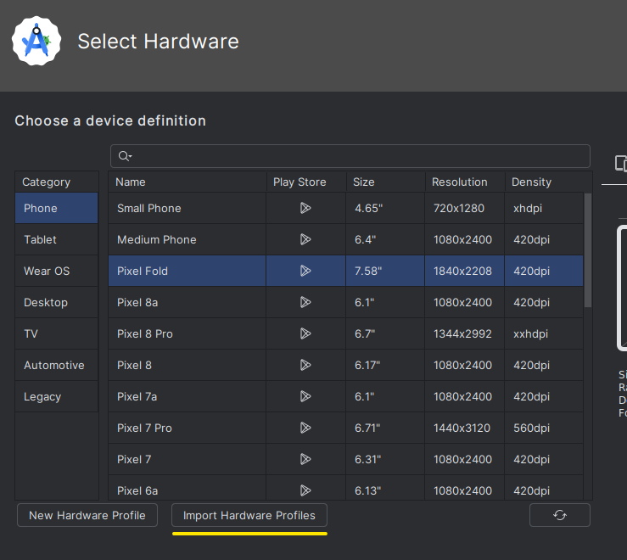Focus the device search field
This screenshot has height=560, width=627.
[x=350, y=156]
